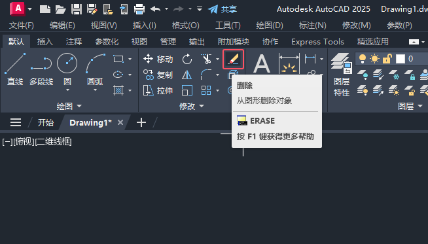
Task: Select the Rectangle draw tool
Action: [x=118, y=59]
